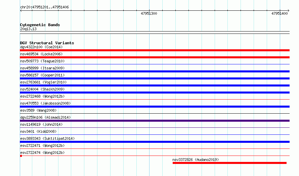Screen dimensions: 299x176
Task: Click the small red square under esv2722474
Action: tap(21, 156)
